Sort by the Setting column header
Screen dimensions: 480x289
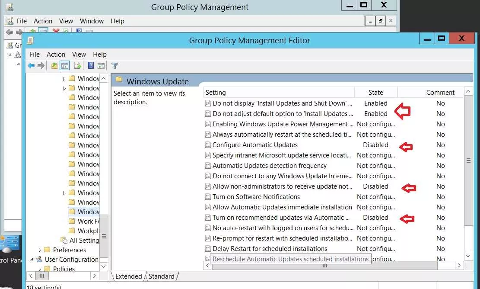279,92
